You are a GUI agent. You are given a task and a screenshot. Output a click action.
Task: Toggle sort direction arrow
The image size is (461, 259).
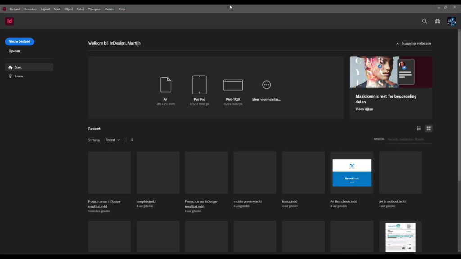pyautogui.click(x=132, y=140)
